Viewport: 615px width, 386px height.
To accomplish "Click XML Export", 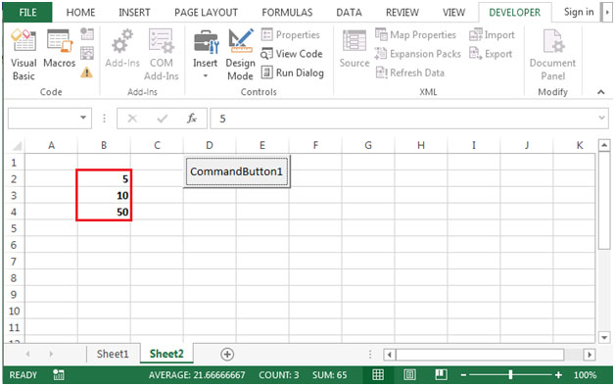I will (x=491, y=53).
